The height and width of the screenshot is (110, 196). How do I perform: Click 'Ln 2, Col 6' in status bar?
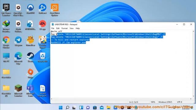134,102
